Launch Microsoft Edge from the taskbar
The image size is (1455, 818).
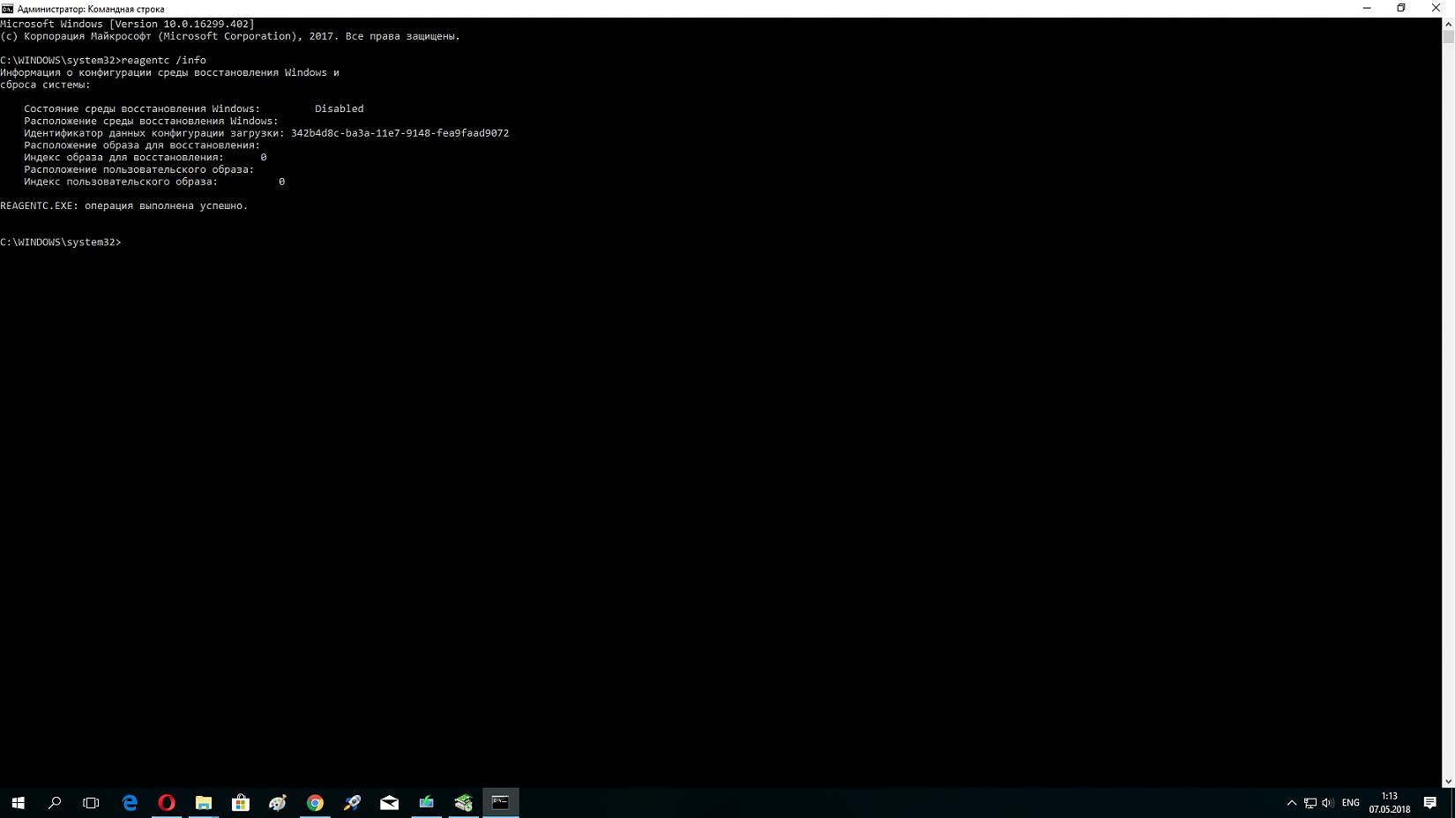[130, 803]
